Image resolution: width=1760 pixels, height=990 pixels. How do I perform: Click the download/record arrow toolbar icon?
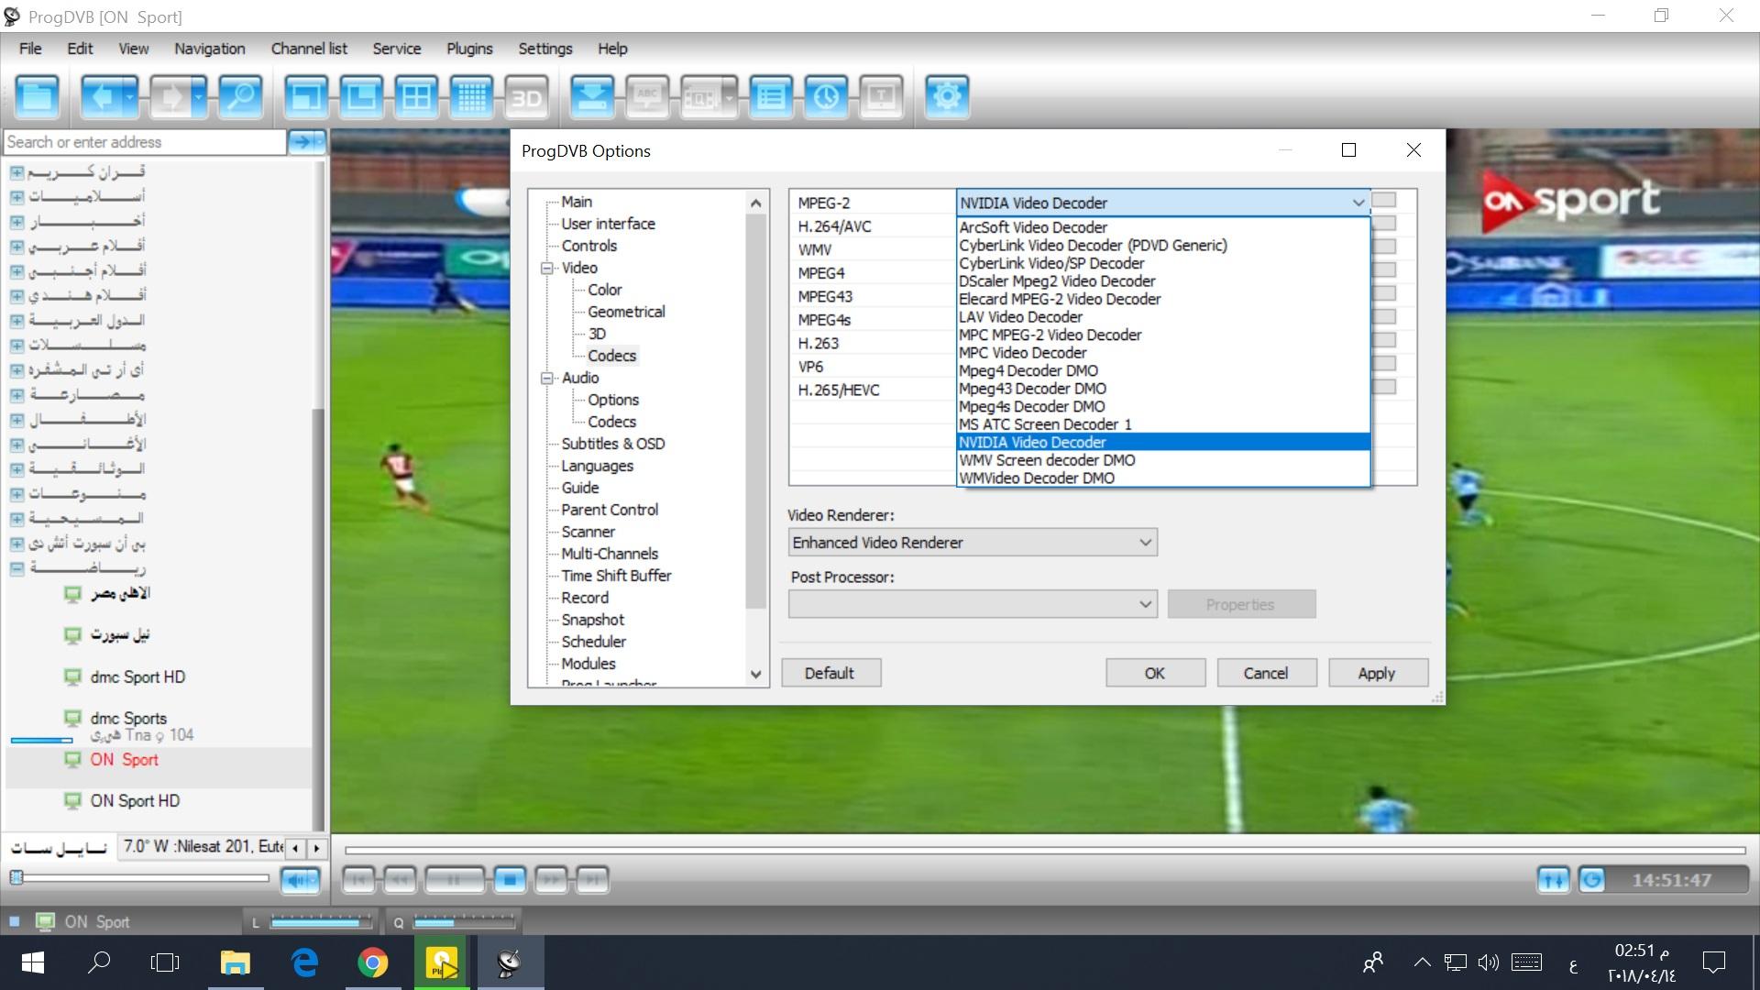pos(592,96)
